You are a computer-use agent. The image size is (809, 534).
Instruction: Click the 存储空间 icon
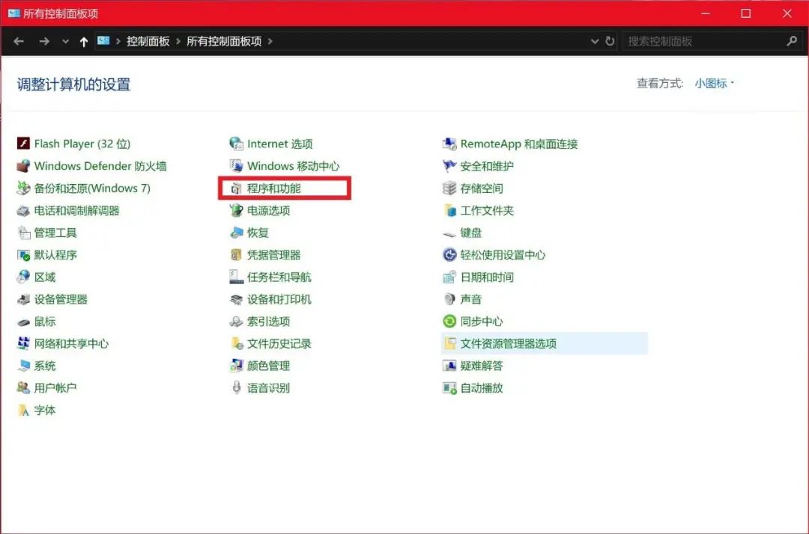click(x=449, y=188)
